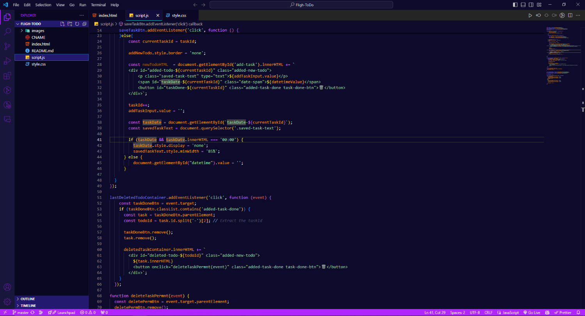Switch to index.html tab
Viewport: 585px width, 316px height.
click(108, 16)
